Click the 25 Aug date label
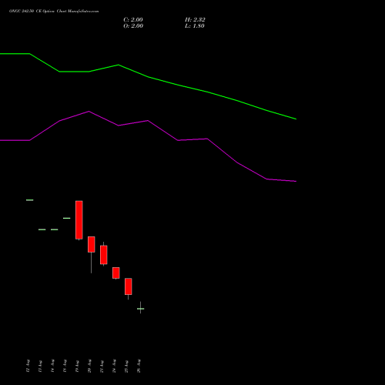Viewport: 385px width, 385px height. pos(126,366)
